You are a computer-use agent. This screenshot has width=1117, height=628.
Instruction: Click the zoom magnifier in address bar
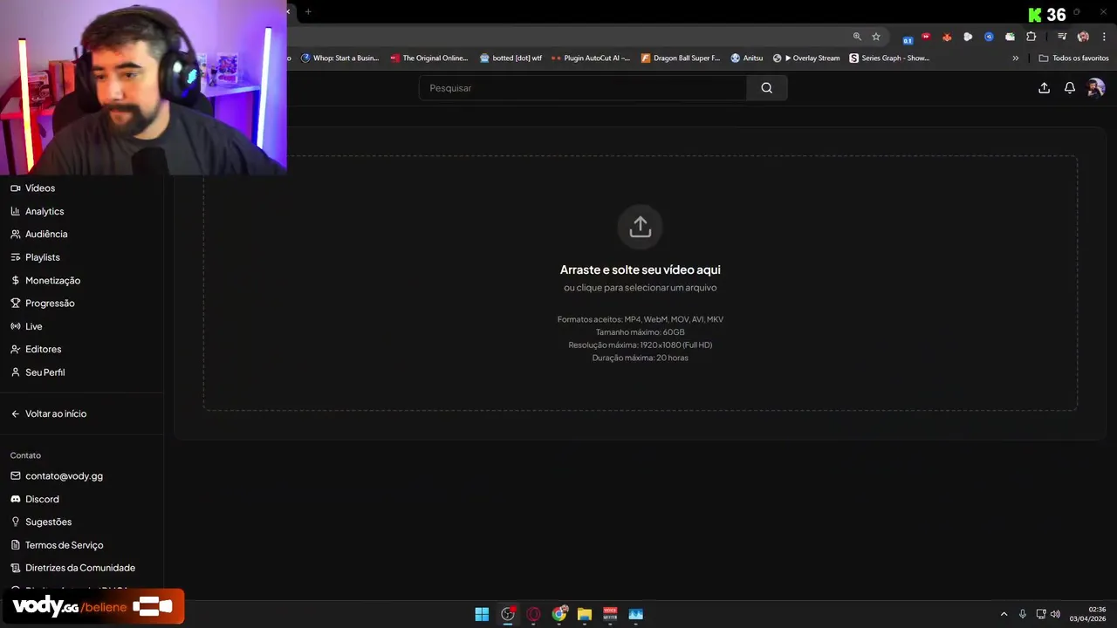tap(857, 37)
